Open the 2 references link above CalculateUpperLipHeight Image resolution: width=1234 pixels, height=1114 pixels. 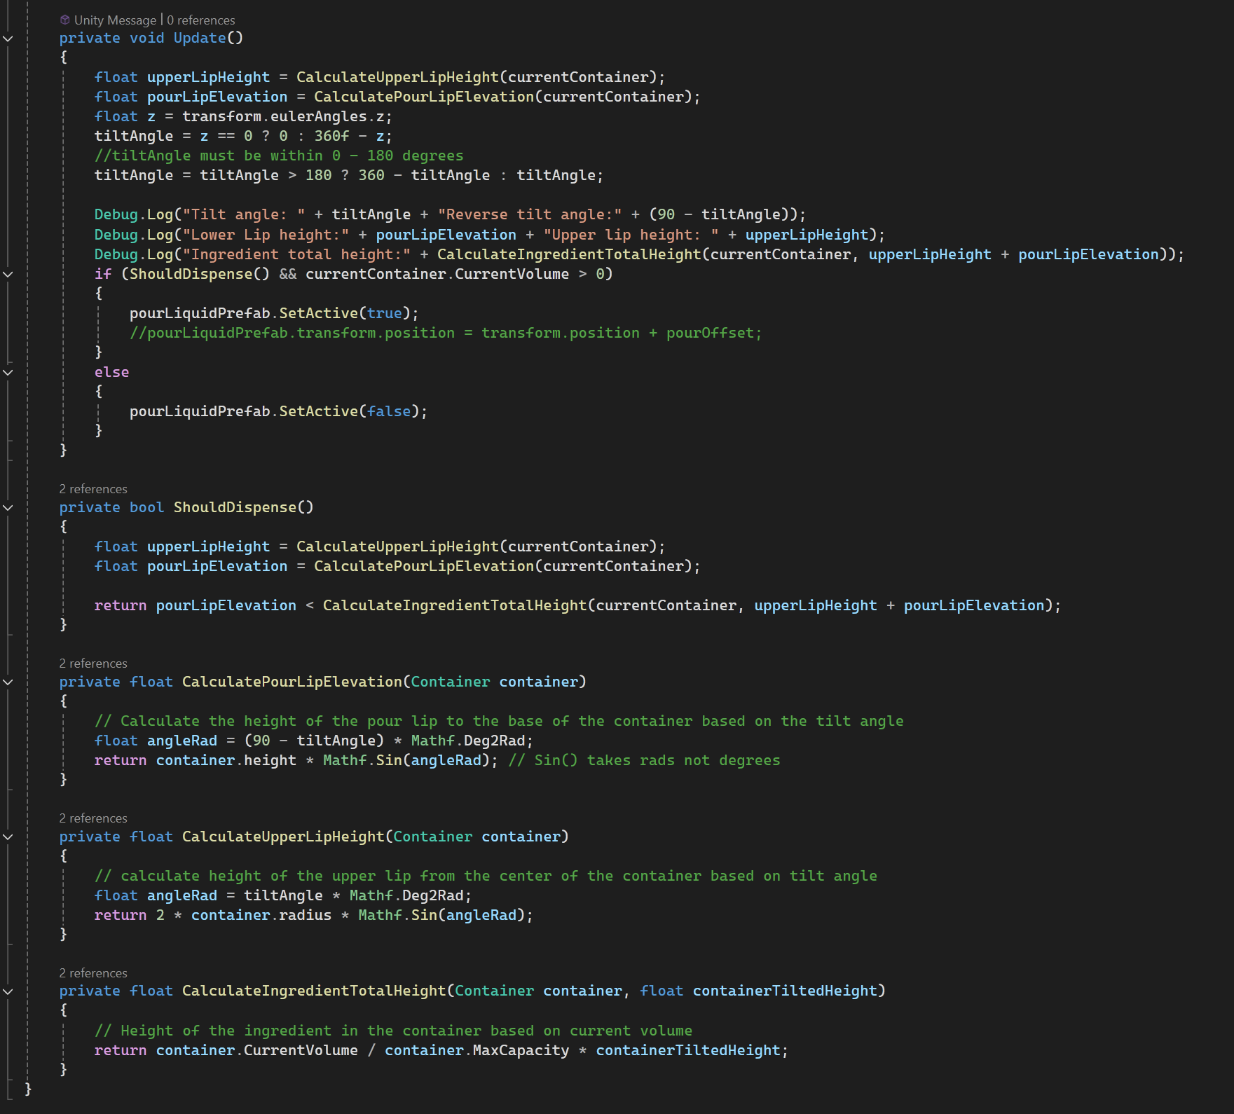pos(93,818)
